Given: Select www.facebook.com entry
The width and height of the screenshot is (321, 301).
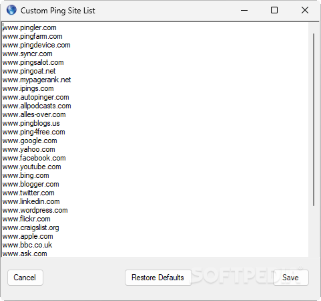Looking at the screenshot, I should (x=34, y=158).
